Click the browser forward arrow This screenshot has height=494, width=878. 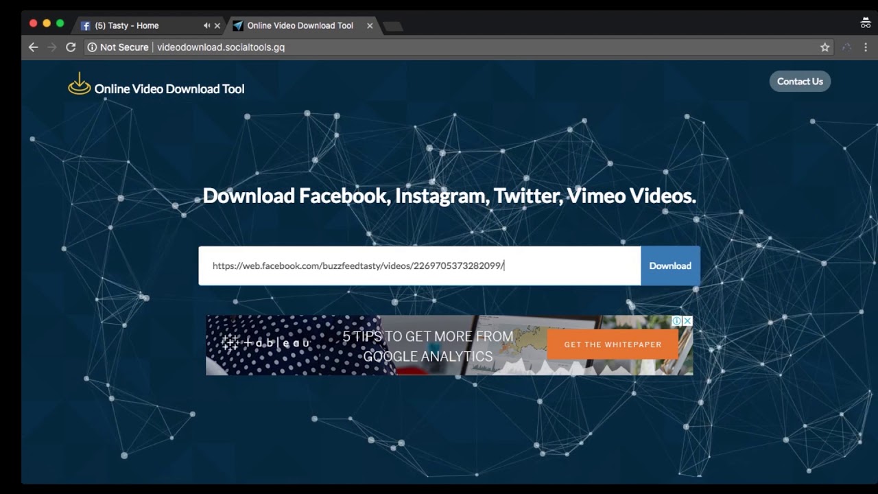(x=51, y=47)
